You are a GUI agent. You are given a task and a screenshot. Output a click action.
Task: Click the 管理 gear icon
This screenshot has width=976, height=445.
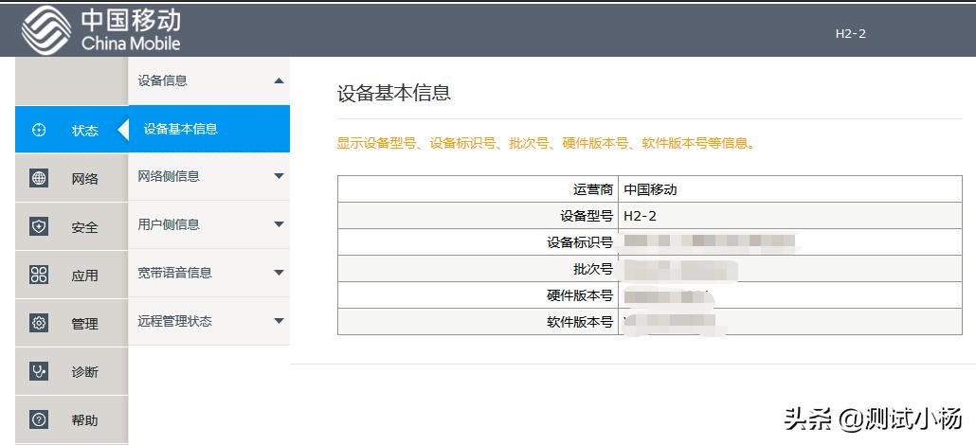pos(39,323)
